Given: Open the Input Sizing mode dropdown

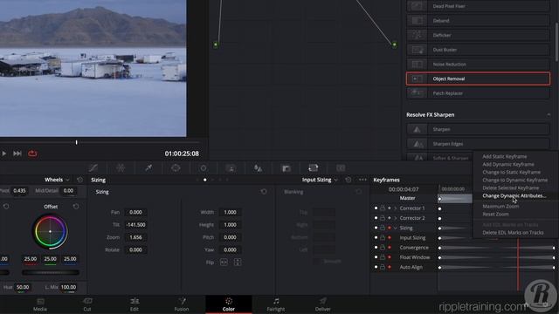Looking at the screenshot, I should [320, 180].
